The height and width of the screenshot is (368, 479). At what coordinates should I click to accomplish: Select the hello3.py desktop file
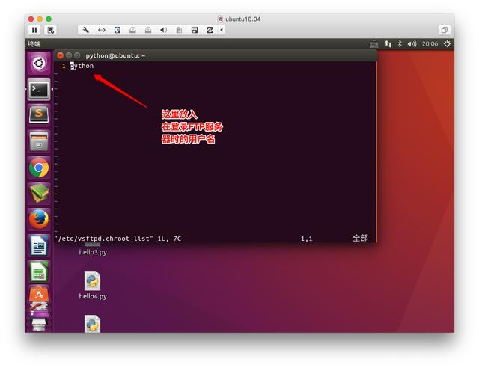[93, 251]
